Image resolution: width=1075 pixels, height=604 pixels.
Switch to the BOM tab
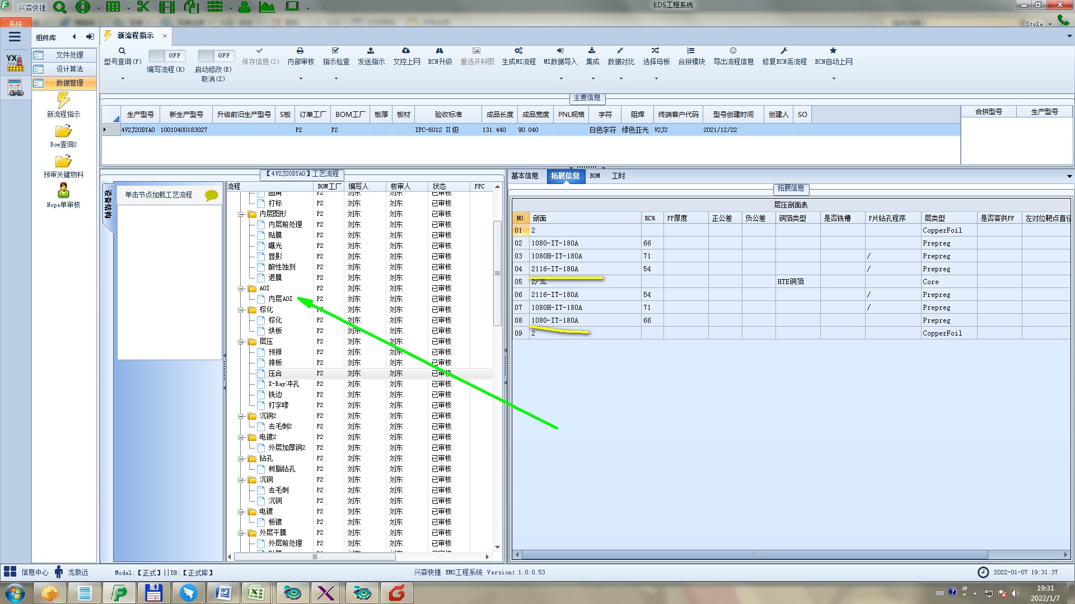click(595, 176)
